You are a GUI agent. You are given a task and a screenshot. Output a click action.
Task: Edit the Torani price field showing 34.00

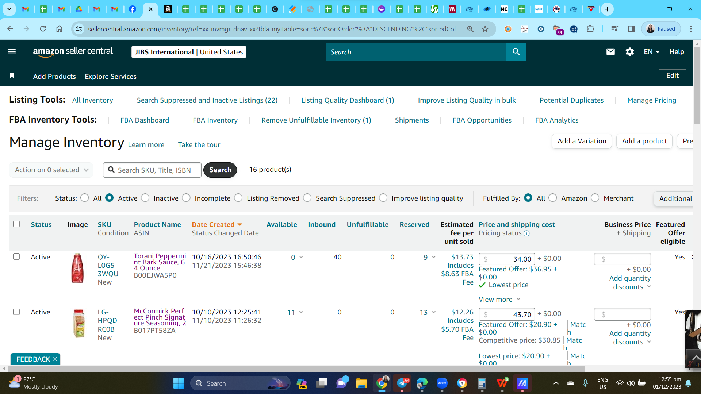pyautogui.click(x=507, y=259)
